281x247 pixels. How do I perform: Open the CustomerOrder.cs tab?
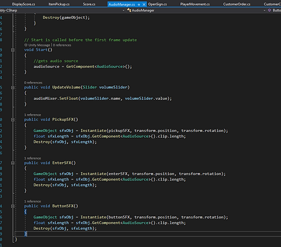236,4
